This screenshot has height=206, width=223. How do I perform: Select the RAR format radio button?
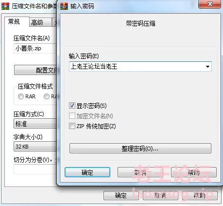[x=21, y=96]
